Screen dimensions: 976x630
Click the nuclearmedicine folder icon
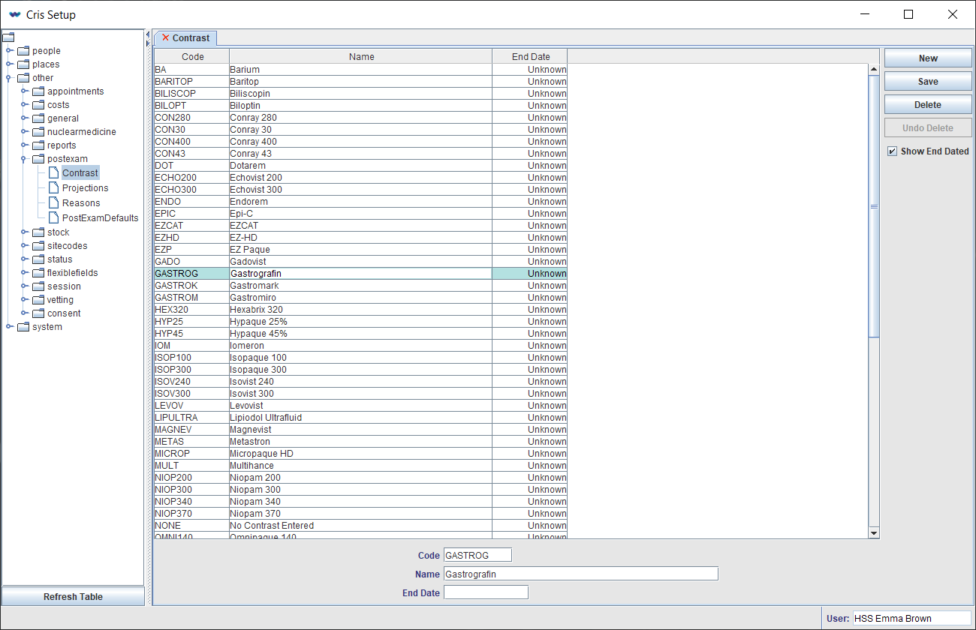pyautogui.click(x=38, y=132)
